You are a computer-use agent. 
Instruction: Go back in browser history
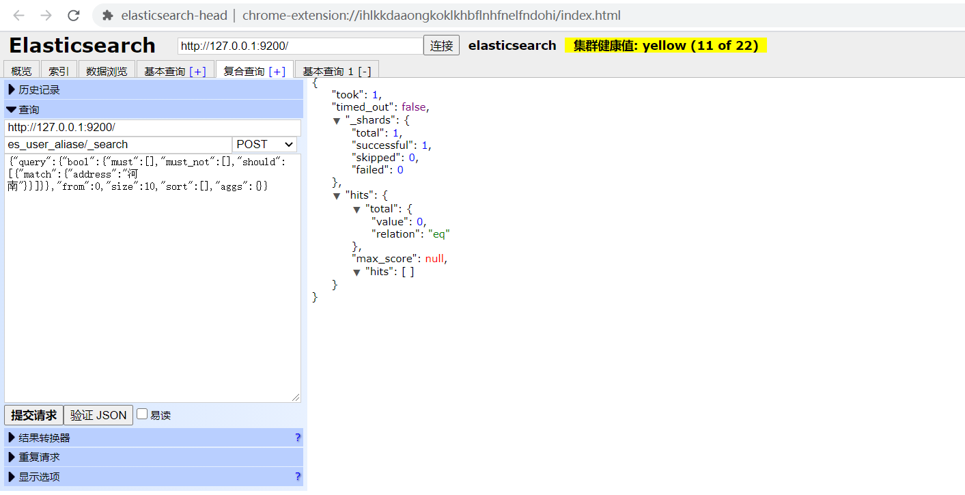(x=19, y=15)
